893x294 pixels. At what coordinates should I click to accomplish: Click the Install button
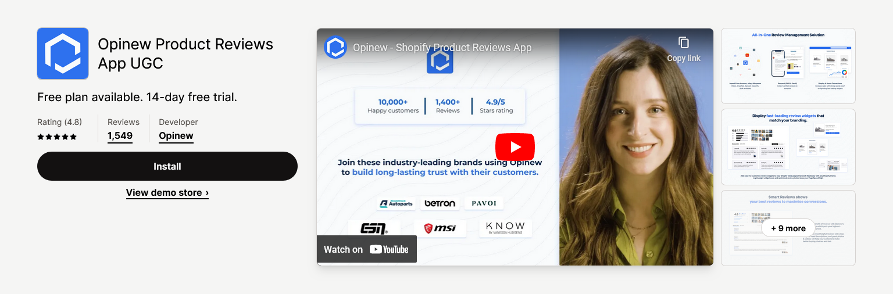[167, 166]
